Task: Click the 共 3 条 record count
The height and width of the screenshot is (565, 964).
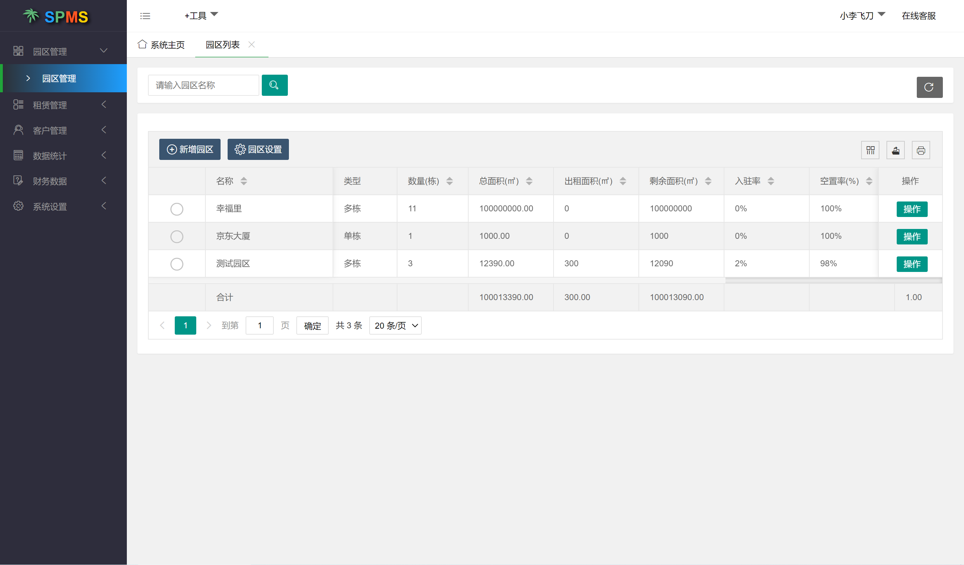Action: (x=349, y=325)
